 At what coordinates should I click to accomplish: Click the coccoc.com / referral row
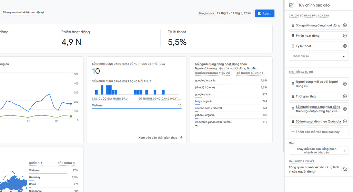tap(231, 108)
